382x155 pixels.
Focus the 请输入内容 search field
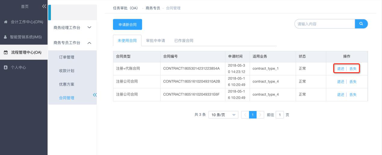(325, 24)
